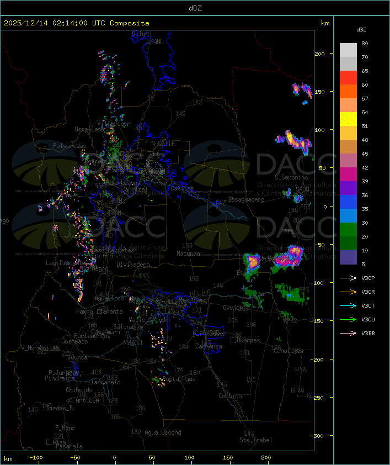390x465 pixels.
Task: Click the -100 tick on the bottom axis
Action: coord(36,458)
